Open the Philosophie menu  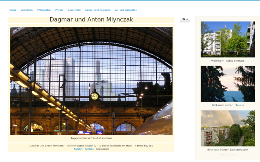pyautogui.click(x=44, y=10)
